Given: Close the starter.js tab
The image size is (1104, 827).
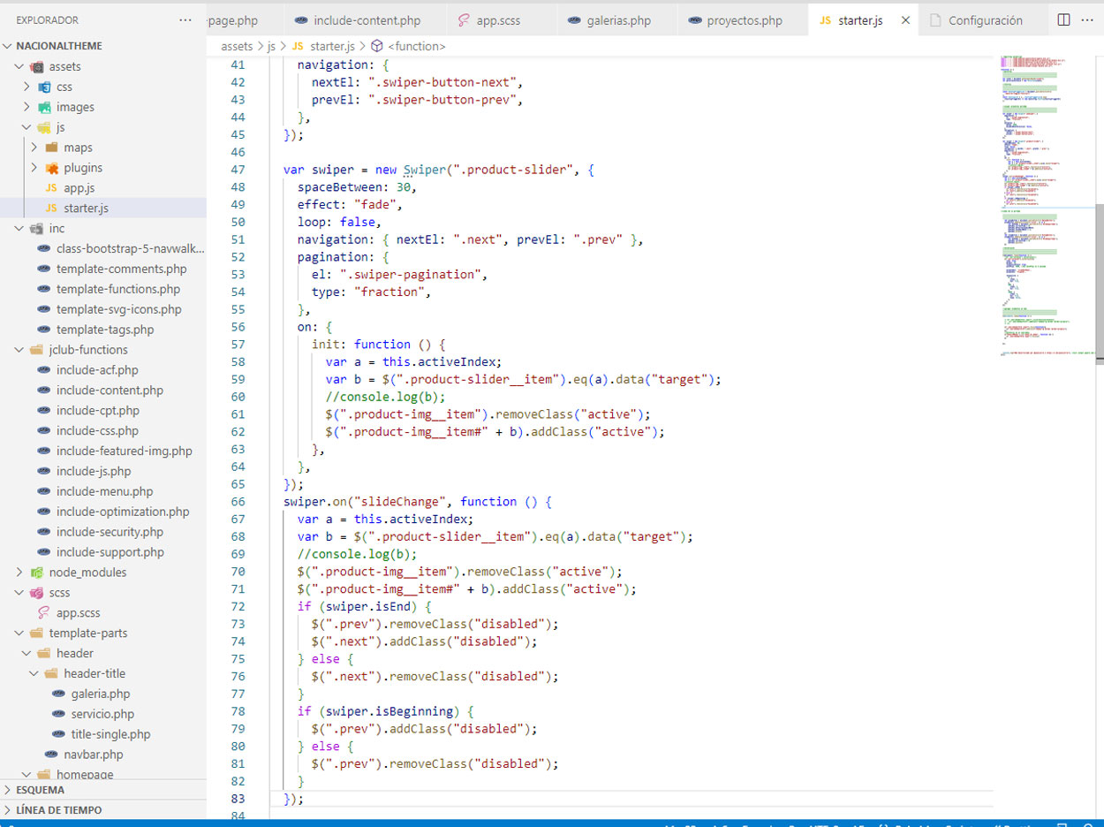Looking at the screenshot, I should [x=905, y=20].
